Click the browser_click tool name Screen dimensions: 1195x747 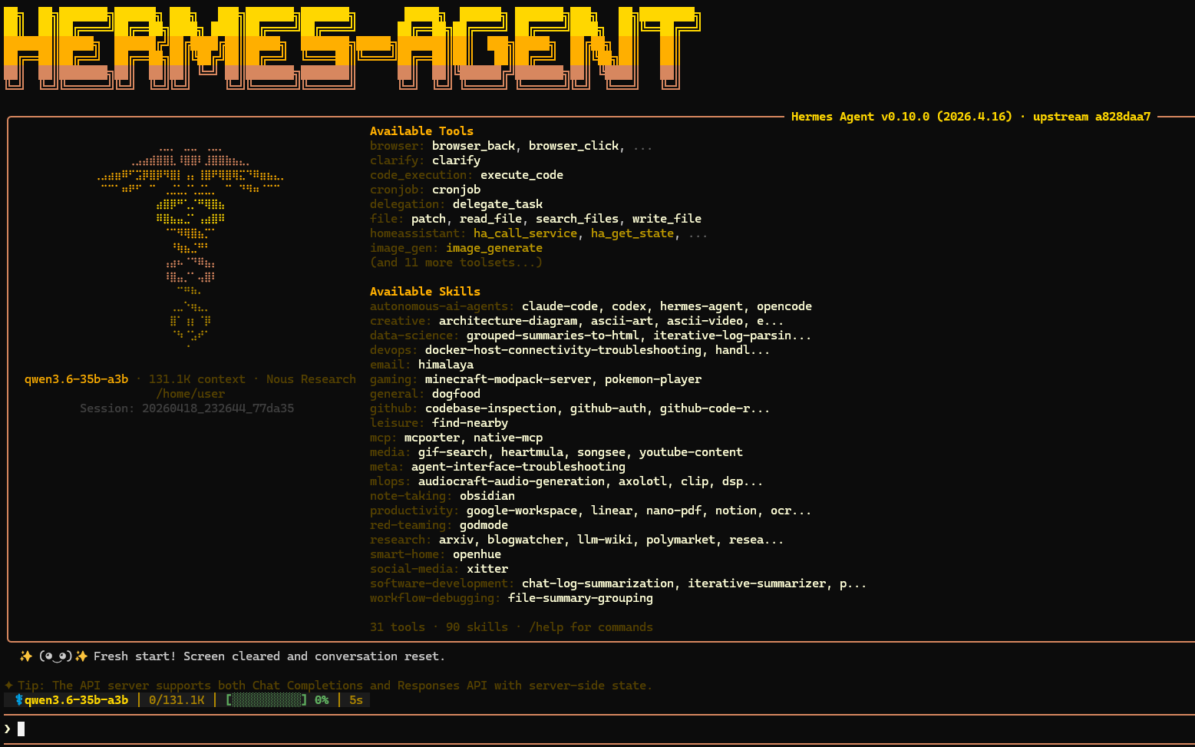(x=573, y=146)
